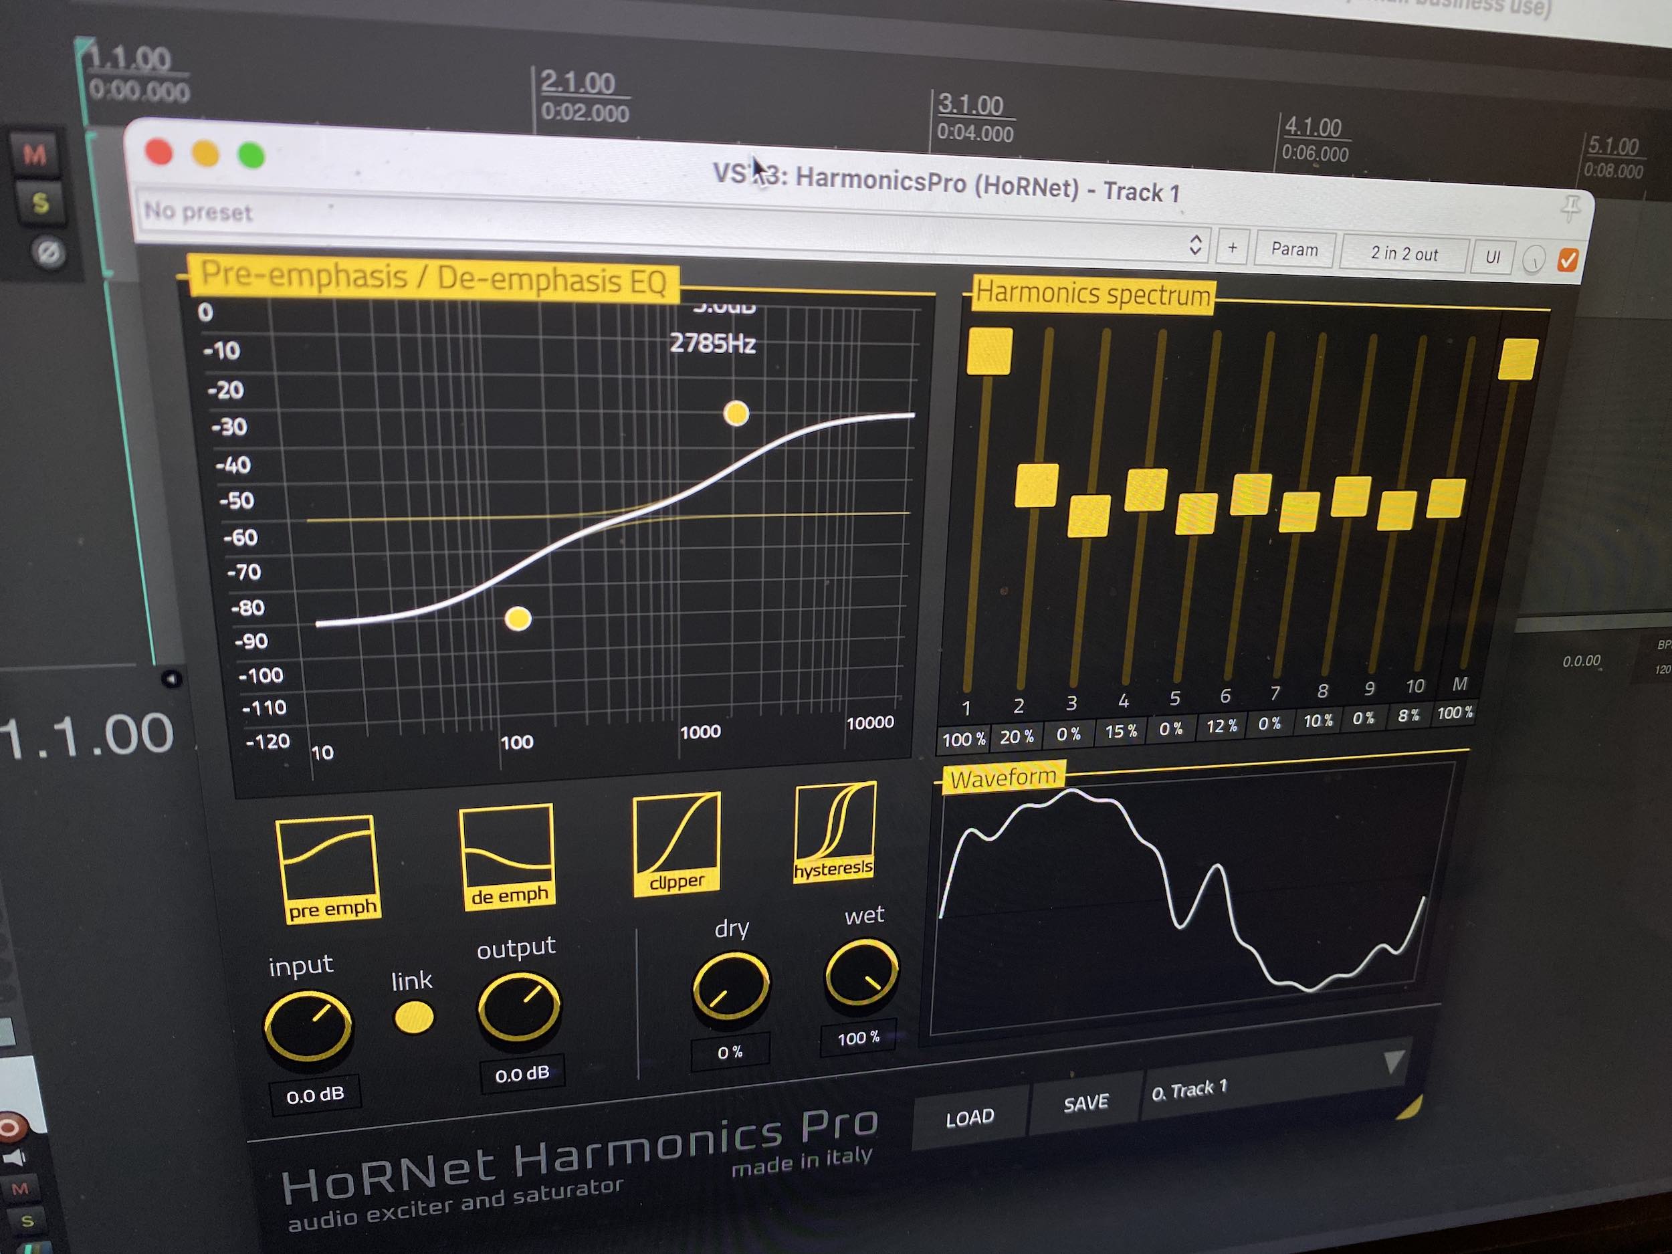Viewport: 1672px width, 1254px height.
Task: Toggle the de emph filter button
Action: point(509,857)
